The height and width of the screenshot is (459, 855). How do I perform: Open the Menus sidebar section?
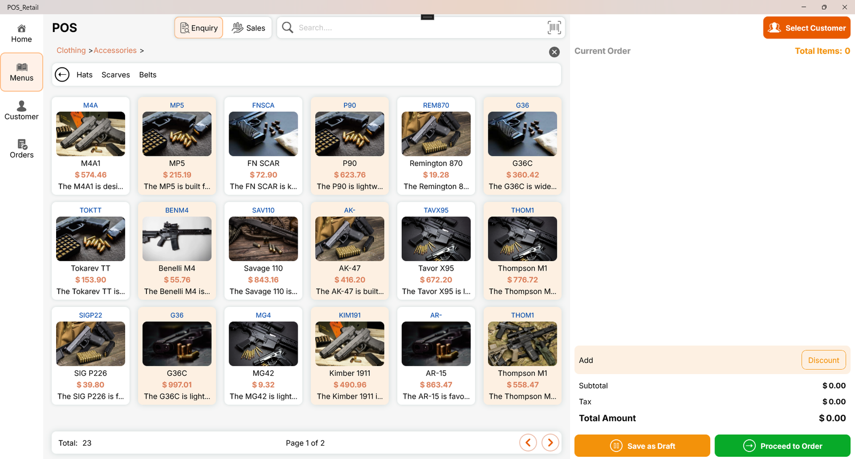point(21,72)
